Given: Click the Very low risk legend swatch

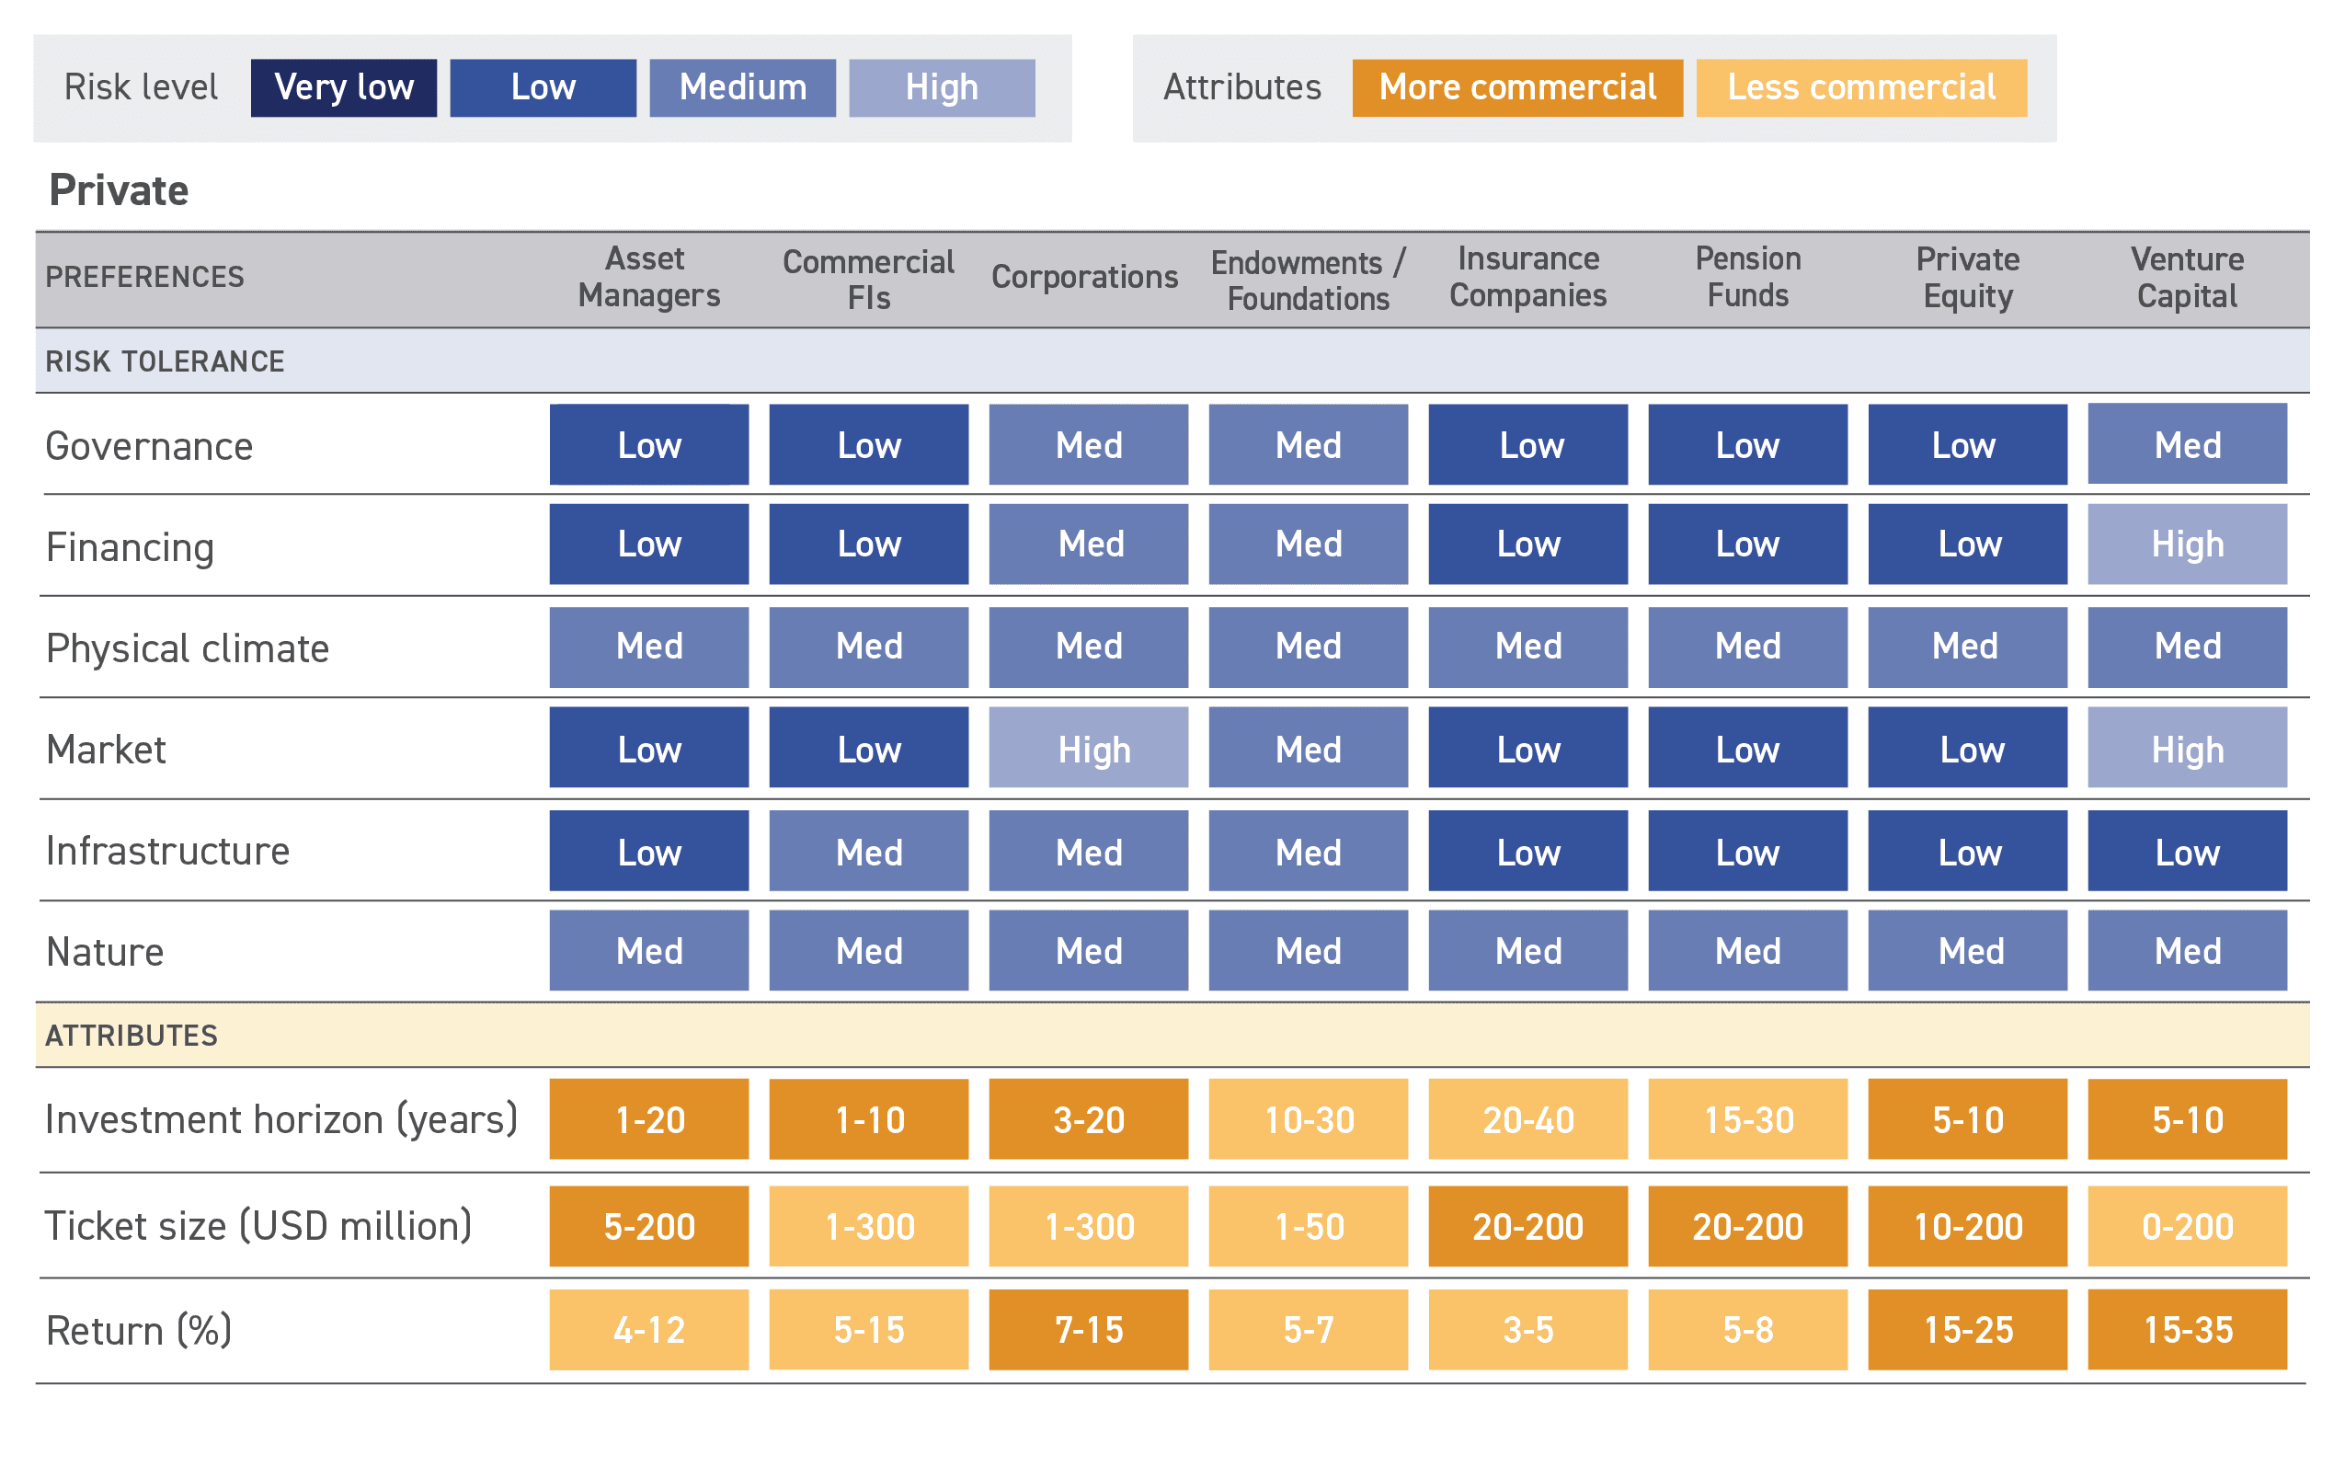Looking at the screenshot, I should [x=344, y=87].
